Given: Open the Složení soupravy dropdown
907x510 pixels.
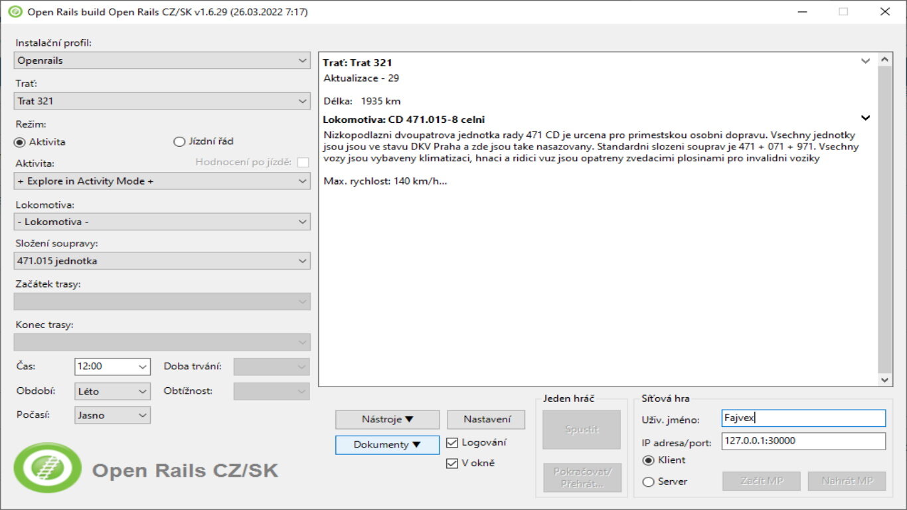Looking at the screenshot, I should coord(162,261).
